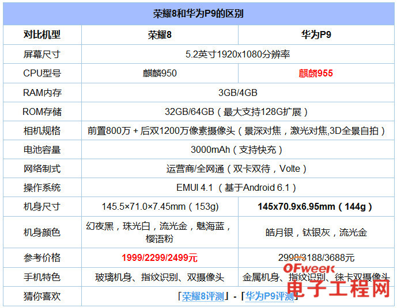Open the 华为P9评测 link
Image resolution: width=397 pixels, height=308 pixels.
coord(270,297)
